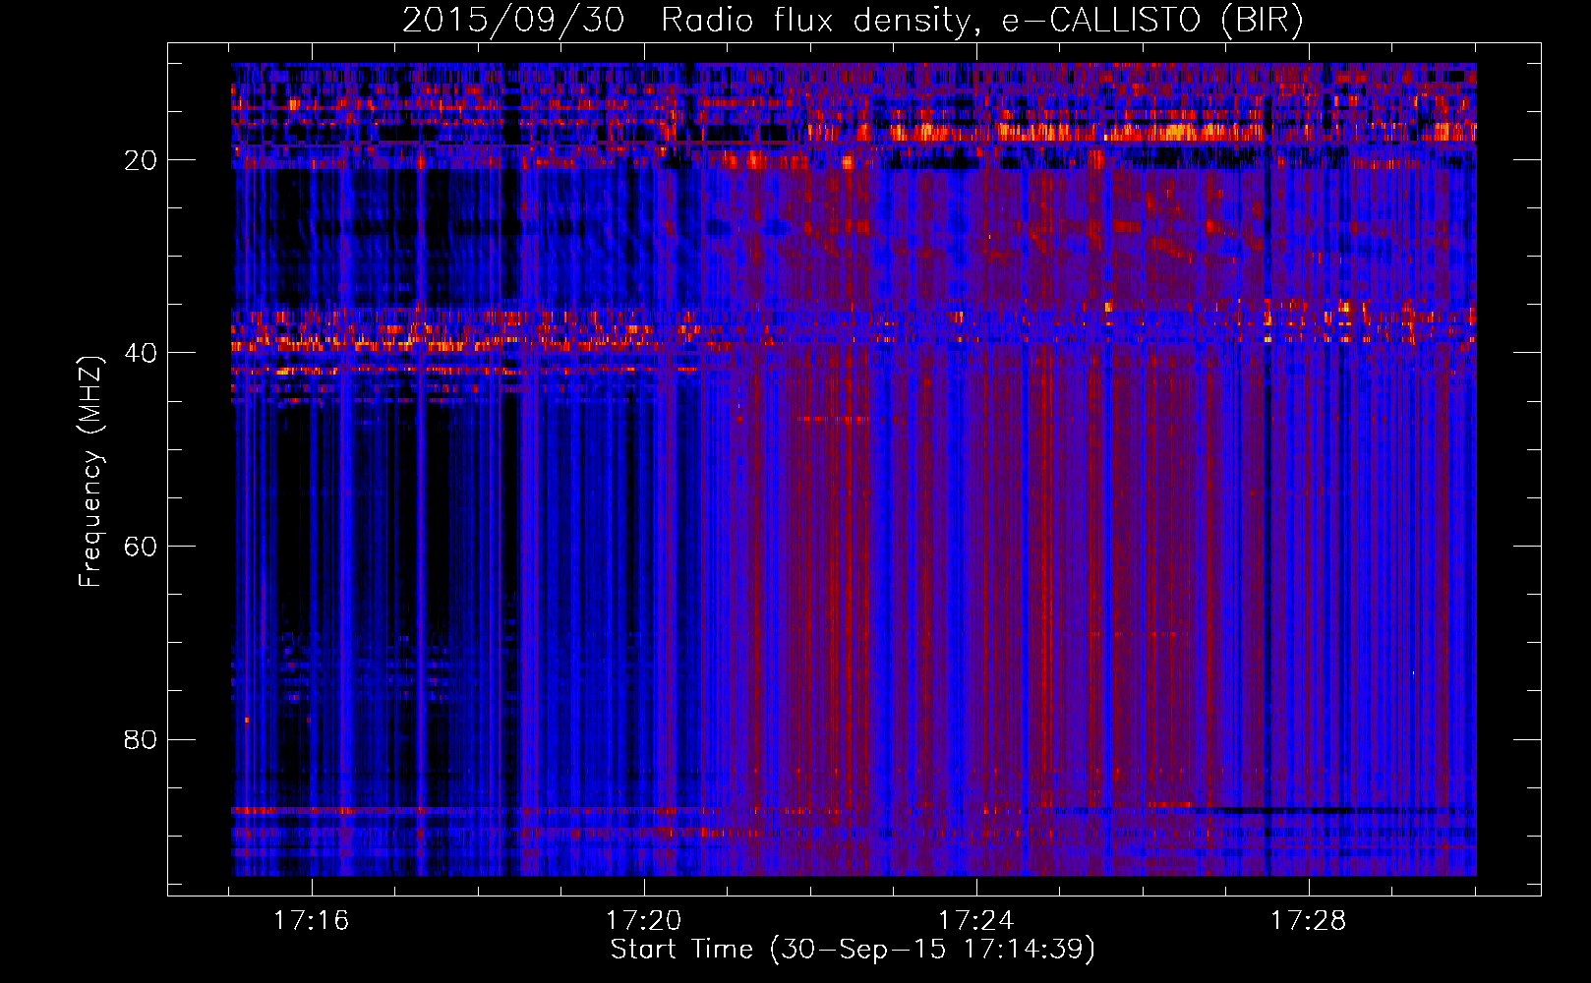1591x983 pixels.
Task: Click the 60 MHz frequency tick label
Action: pyautogui.click(x=141, y=547)
